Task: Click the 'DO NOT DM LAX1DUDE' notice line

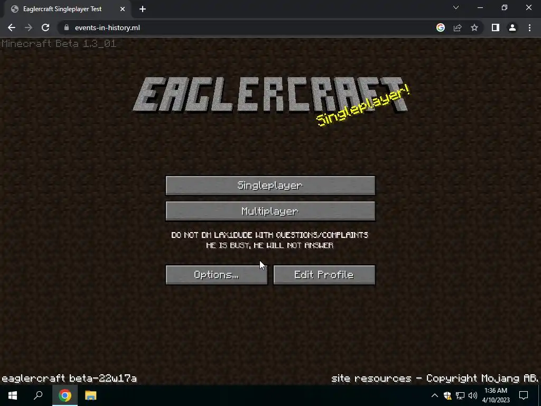Action: [x=270, y=235]
